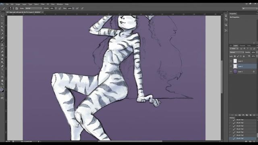The height and width of the screenshot is (145, 258).
Task: Select the Path Selection tool
Action: click(x=2, y=73)
